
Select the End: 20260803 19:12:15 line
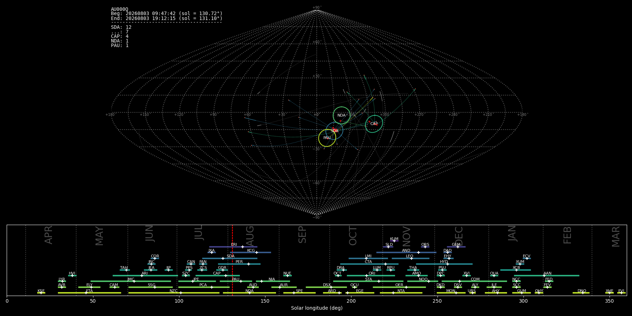(x=167, y=18)
